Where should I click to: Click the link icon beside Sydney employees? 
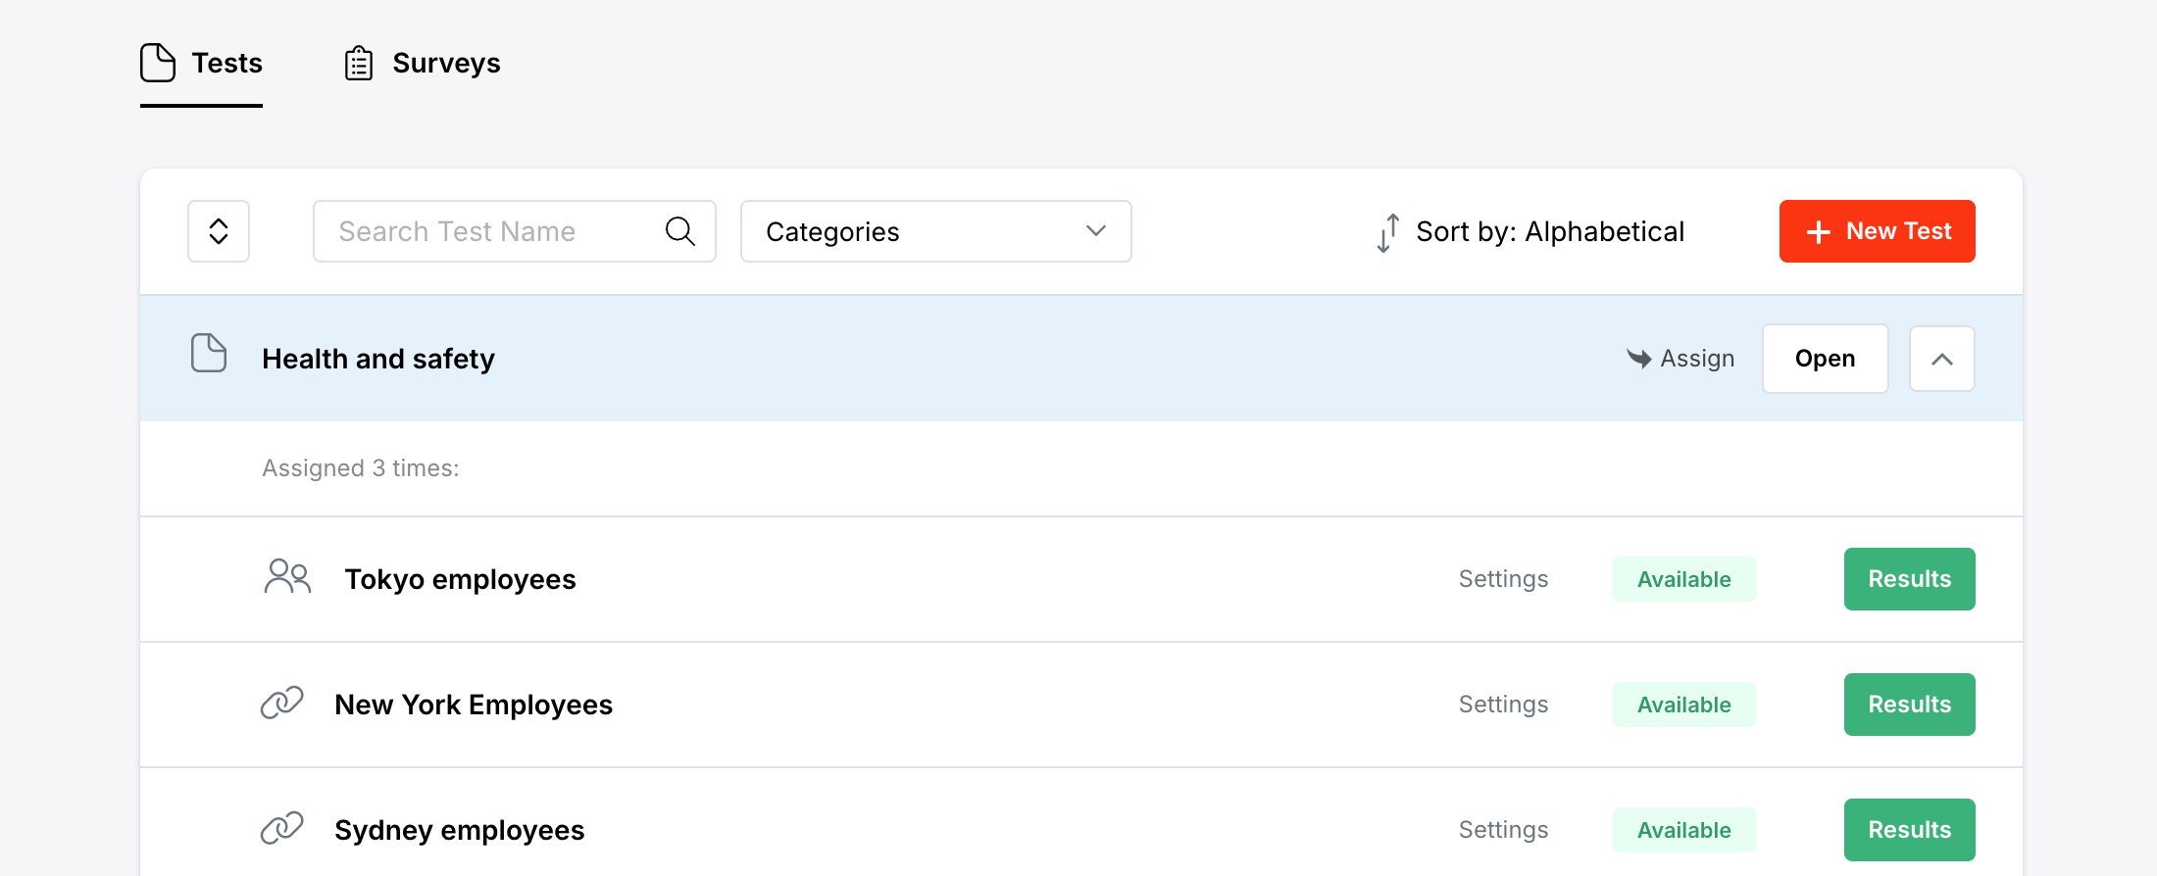[281, 828]
